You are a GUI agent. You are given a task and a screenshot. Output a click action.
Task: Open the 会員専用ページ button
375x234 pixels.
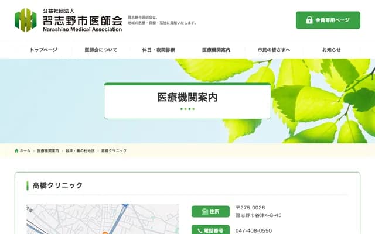328,20
